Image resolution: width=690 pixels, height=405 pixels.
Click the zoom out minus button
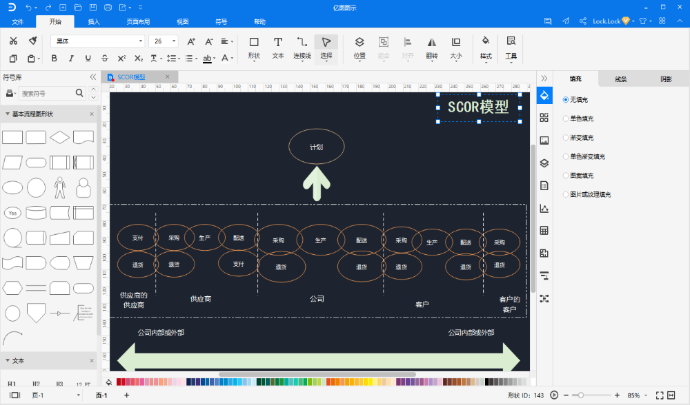point(566,395)
